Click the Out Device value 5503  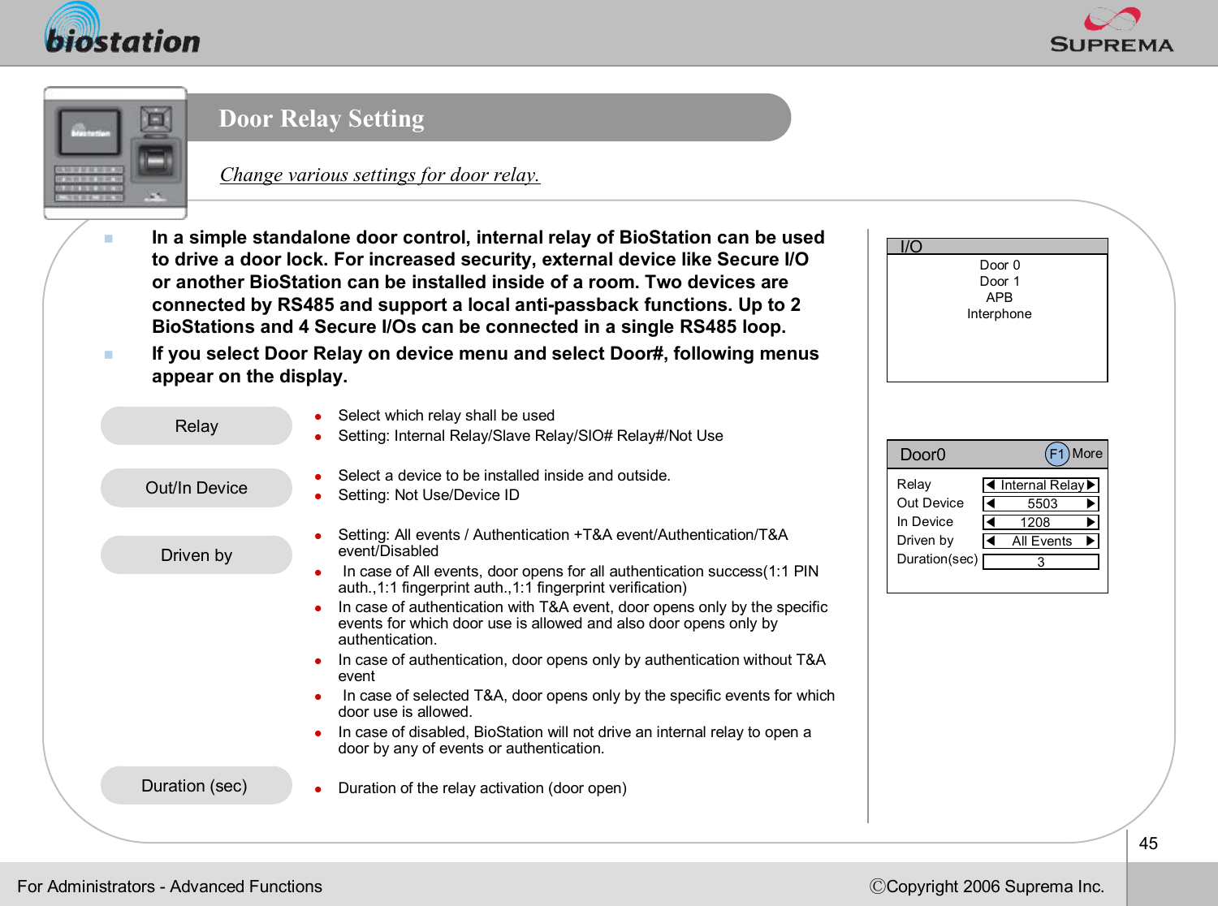pos(1043,503)
